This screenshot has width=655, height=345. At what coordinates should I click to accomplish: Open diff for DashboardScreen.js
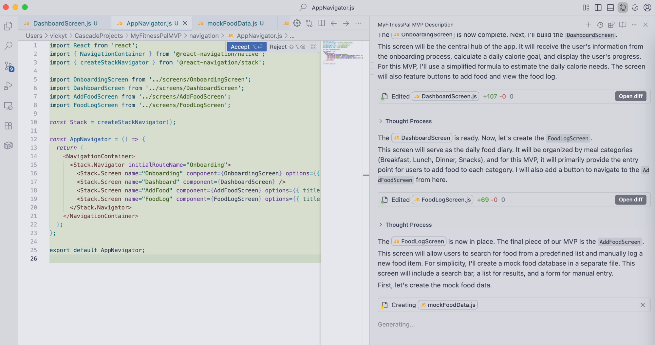coord(630,96)
